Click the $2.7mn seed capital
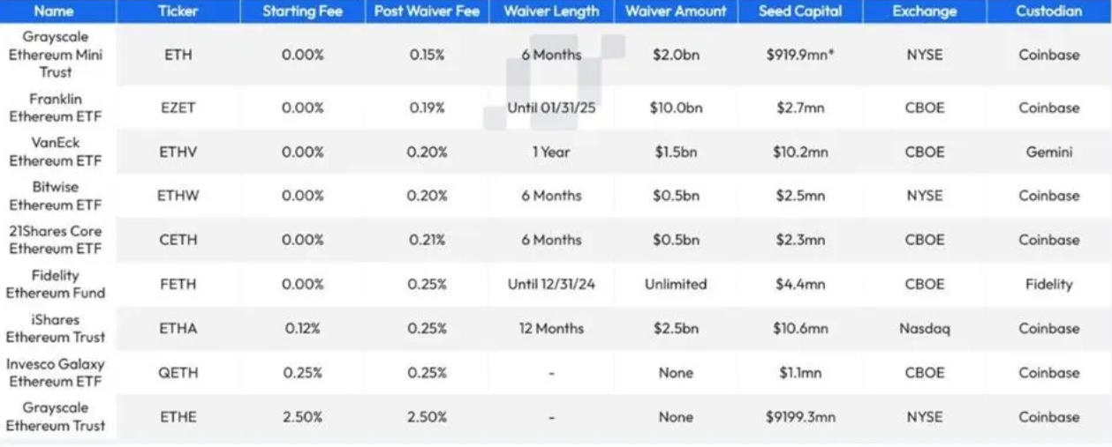 coord(799,108)
